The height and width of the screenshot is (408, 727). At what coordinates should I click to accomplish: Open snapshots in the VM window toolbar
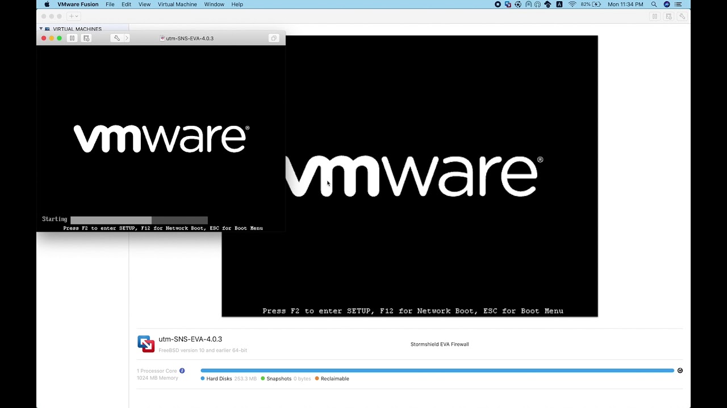[x=86, y=38]
